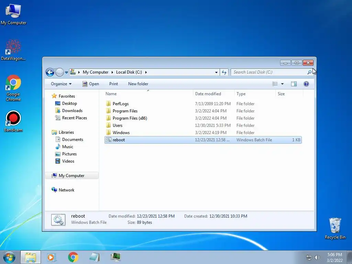Click the Favorites star in navigation pane

[54, 96]
